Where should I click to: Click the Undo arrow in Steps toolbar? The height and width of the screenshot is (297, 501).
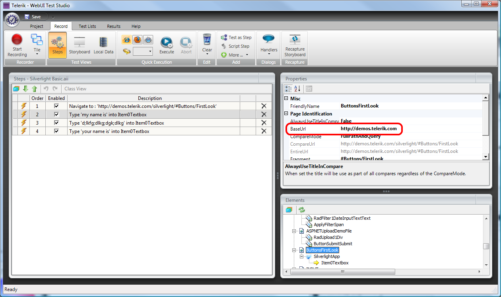pos(46,89)
